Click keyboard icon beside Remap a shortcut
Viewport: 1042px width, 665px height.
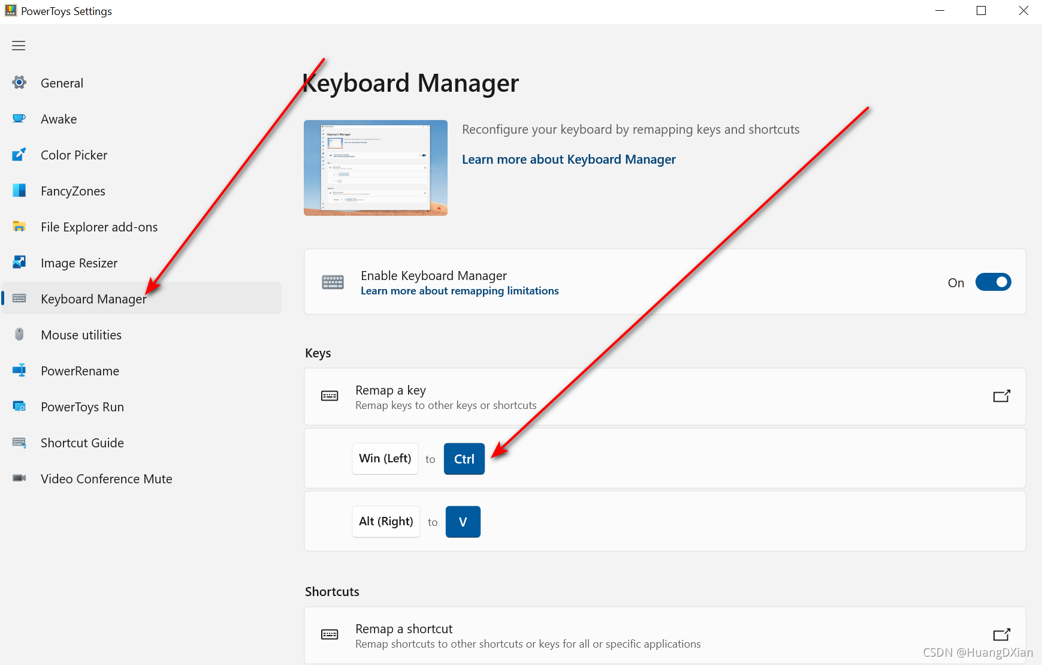point(330,634)
